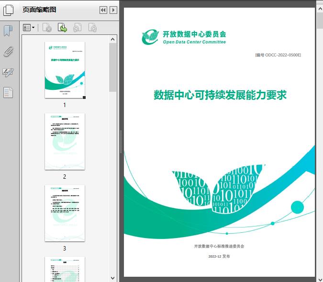Click the thumbnail panel scrollbar handle
Image resolution: width=323 pixels, height=282 pixels.
(x=112, y=67)
